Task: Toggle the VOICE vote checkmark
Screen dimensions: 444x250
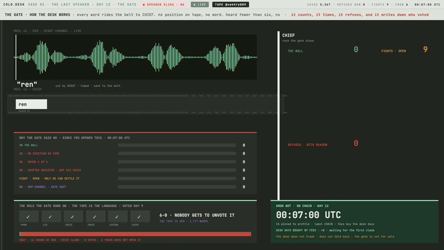Action: [x=73, y=216]
